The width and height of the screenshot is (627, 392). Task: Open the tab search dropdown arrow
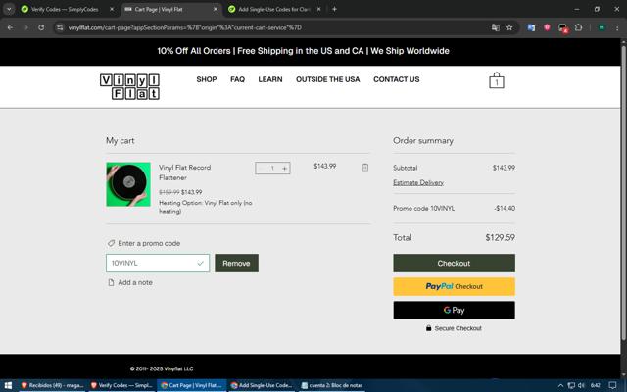[x=9, y=9]
